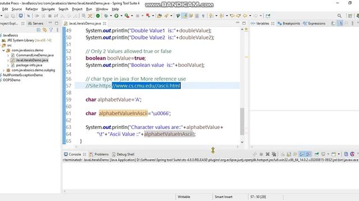Screen dimensions: 359x201
Task: Toggle Show Whitespace Characters pilcrow icon
Action: pyautogui.click(x=203, y=16)
